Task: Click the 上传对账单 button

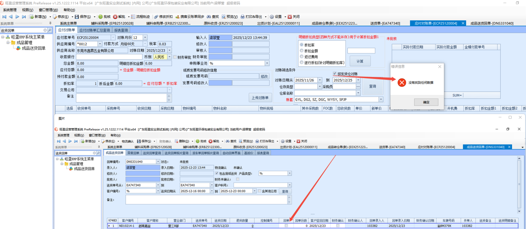Action: (260, 98)
